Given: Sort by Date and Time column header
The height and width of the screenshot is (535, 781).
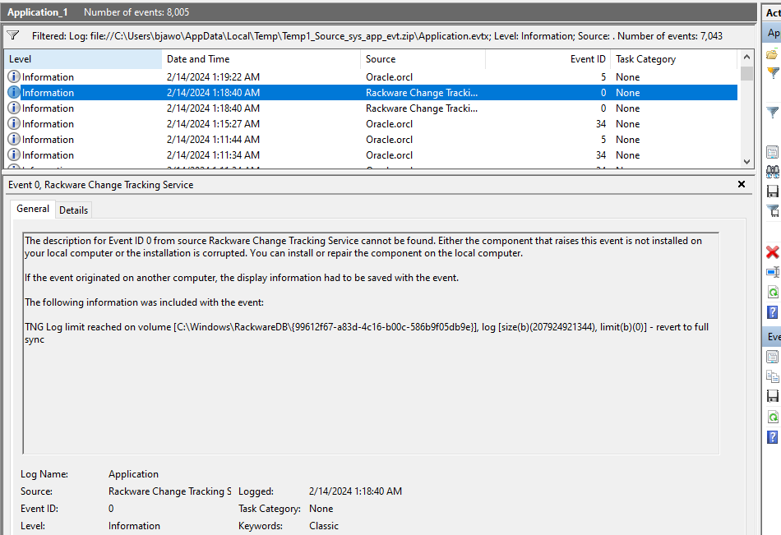Looking at the screenshot, I should pyautogui.click(x=261, y=59).
